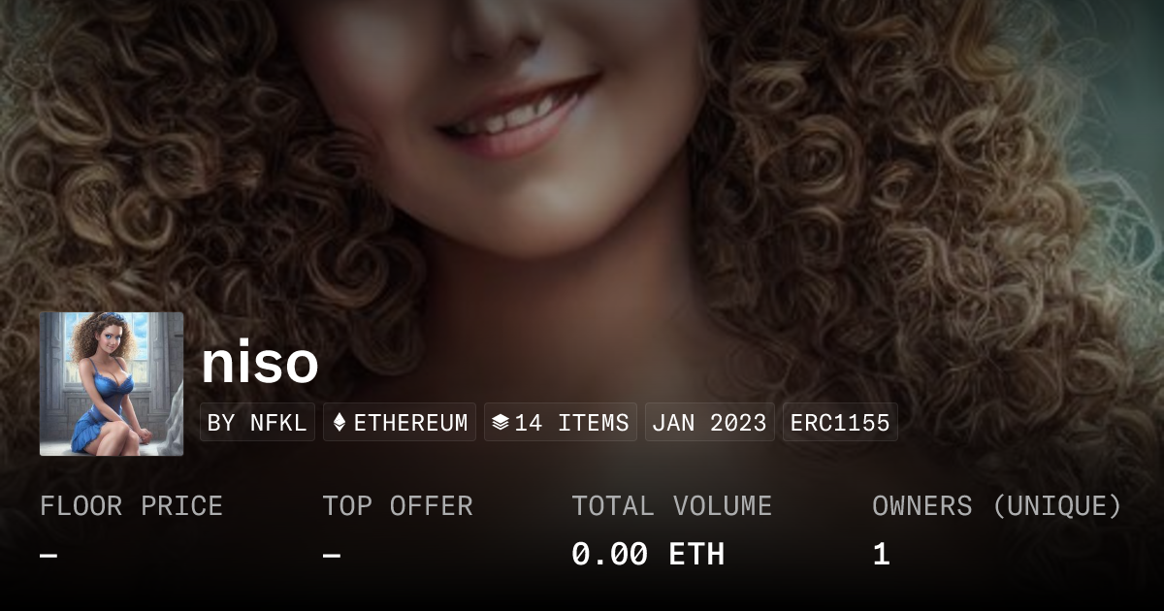This screenshot has width=1164, height=611.
Task: Open the BY NFKL creator badge
Action: click(x=257, y=423)
